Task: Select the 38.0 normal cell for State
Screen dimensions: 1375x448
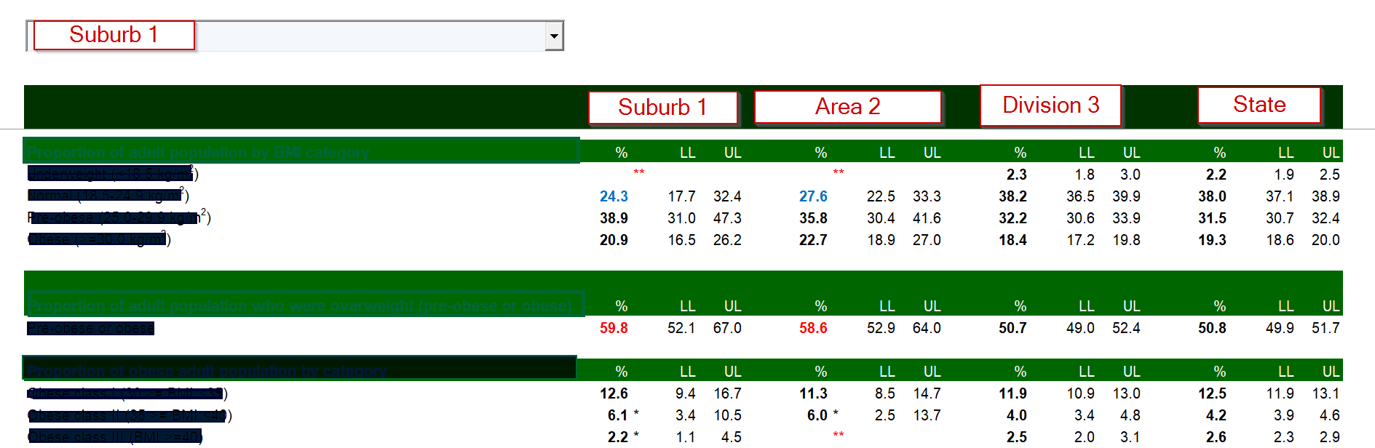Action: tap(1212, 196)
